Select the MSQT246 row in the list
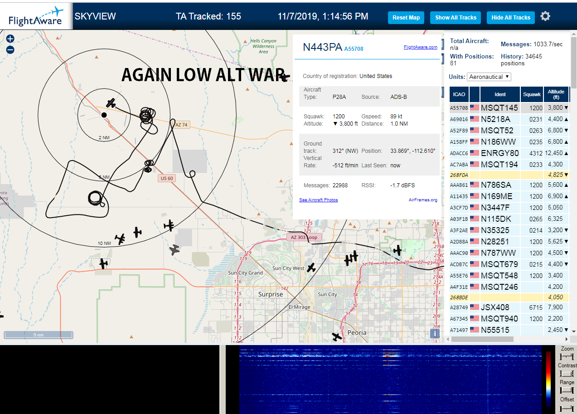The height and width of the screenshot is (414, 577). (x=509, y=287)
